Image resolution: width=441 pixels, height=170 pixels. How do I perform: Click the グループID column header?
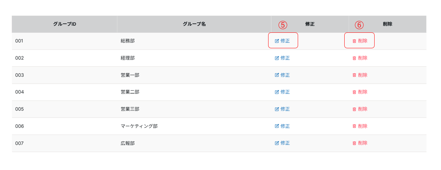tap(64, 24)
